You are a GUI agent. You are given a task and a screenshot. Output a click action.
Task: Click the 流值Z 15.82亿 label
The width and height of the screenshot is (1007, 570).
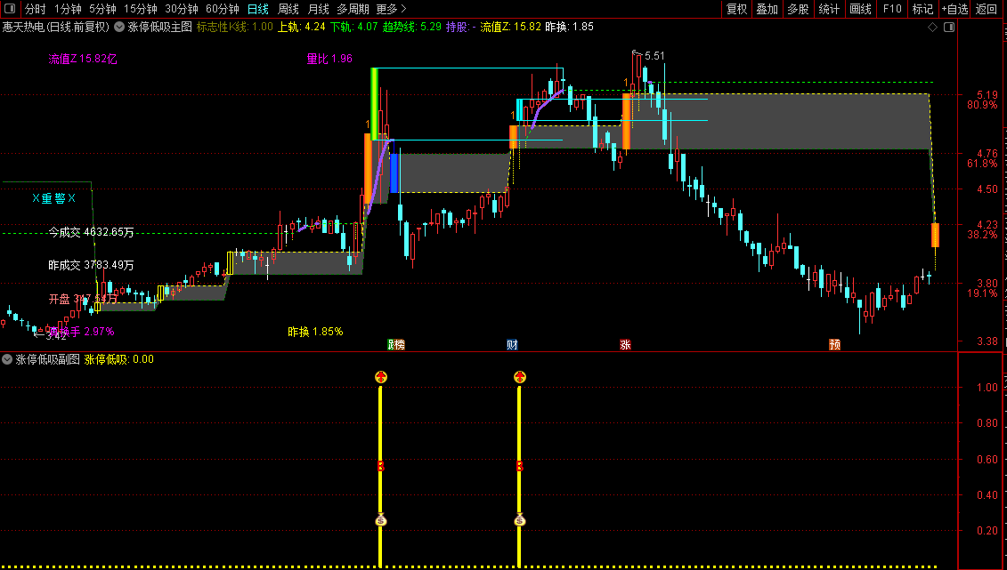pyautogui.click(x=83, y=59)
